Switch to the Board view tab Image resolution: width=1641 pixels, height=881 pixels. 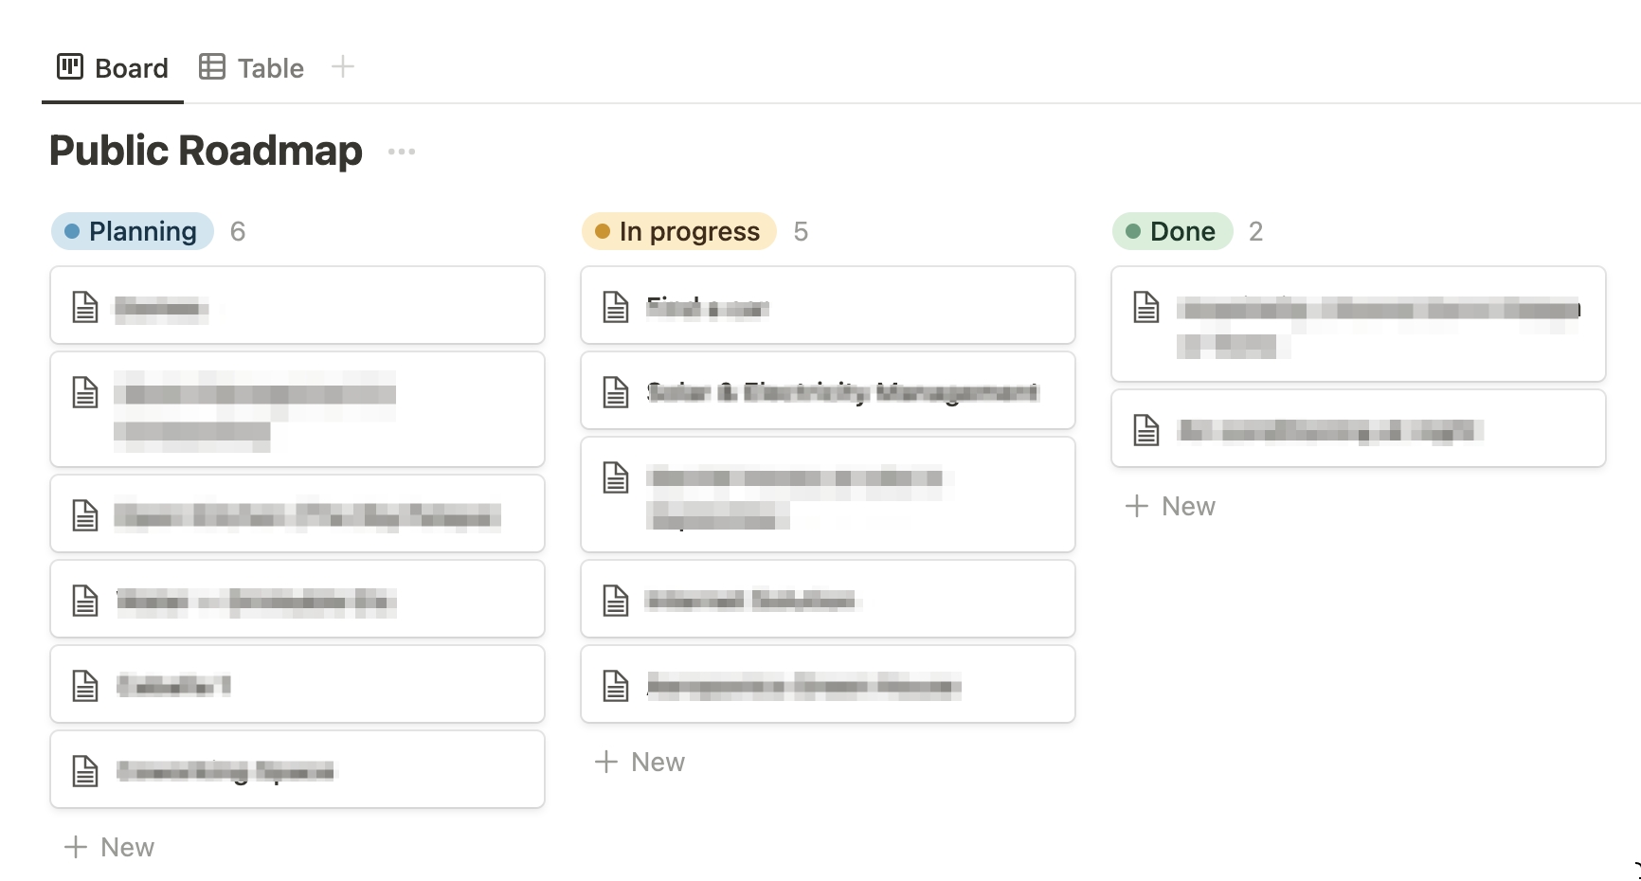[113, 68]
